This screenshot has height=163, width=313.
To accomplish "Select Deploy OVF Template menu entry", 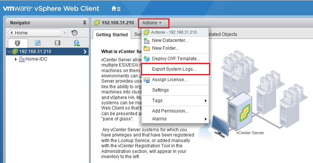I will pyautogui.click(x=175, y=59).
